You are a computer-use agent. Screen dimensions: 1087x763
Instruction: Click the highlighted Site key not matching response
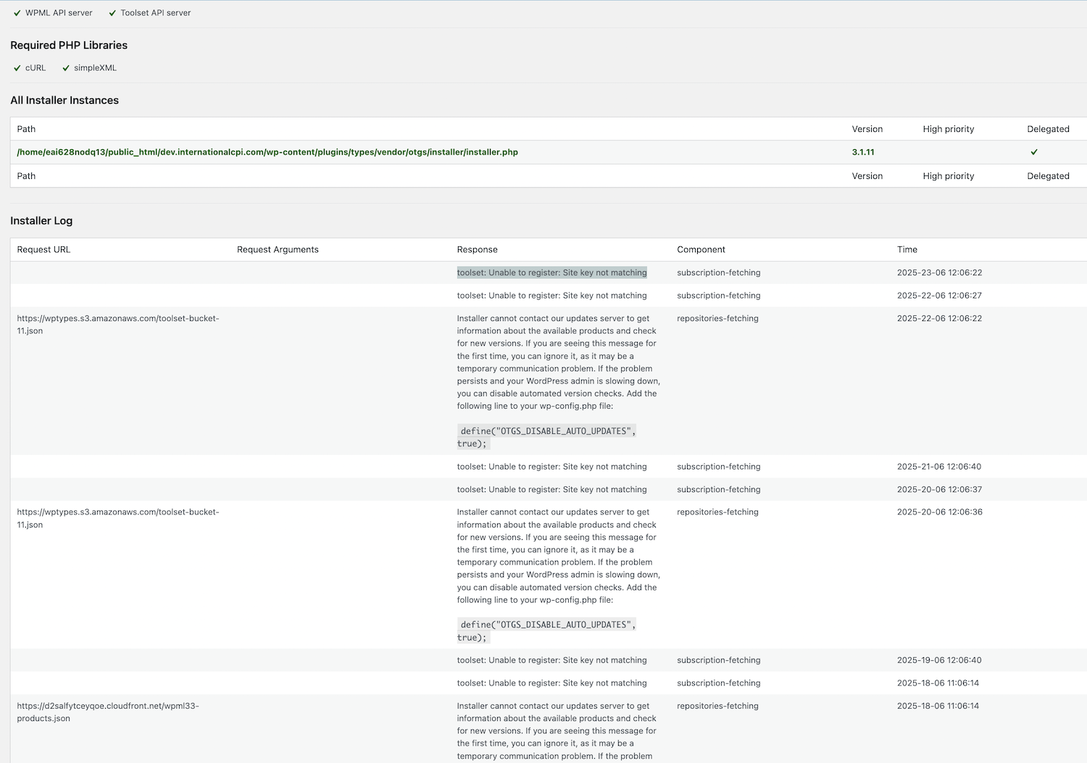[x=552, y=272]
